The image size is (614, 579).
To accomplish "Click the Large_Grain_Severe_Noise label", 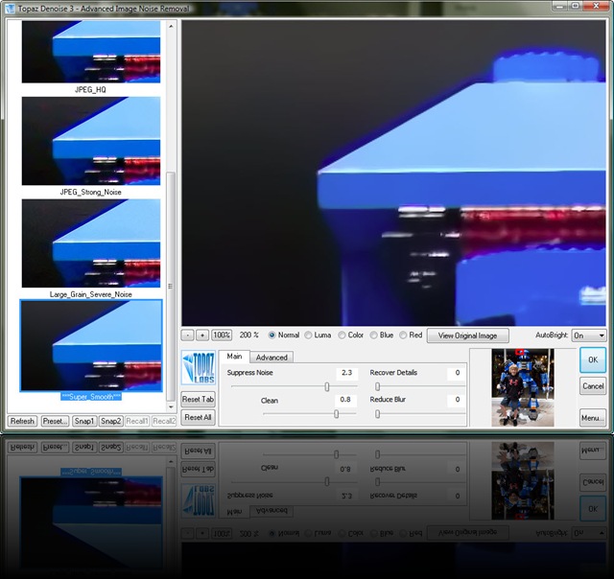I will (90, 294).
